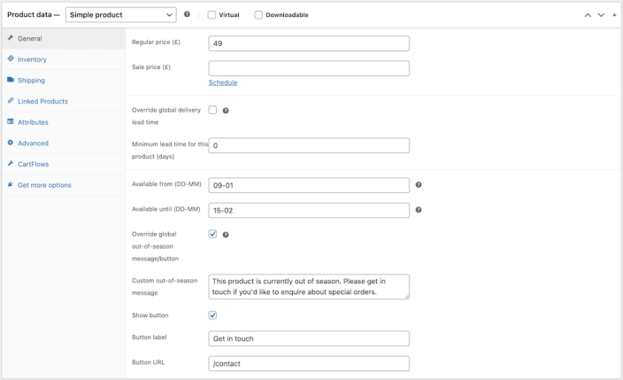Image resolution: width=623 pixels, height=380 pixels.
Task: Click the Button URL text field
Action: point(309,363)
